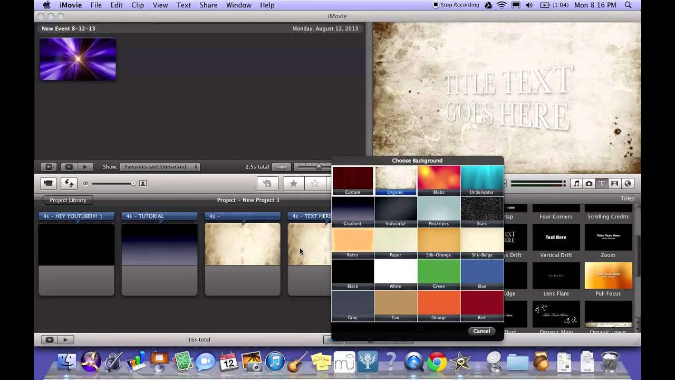Open iTunes from the Dock

[x=275, y=362]
